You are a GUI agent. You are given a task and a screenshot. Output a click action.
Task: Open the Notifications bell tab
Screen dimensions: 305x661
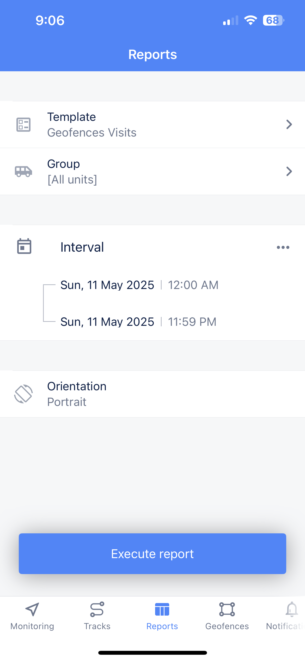[291, 616]
